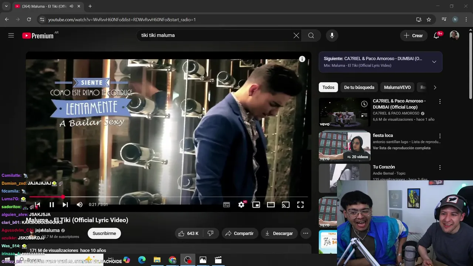Select the MalumaVEVO chip
473x266 pixels.
(x=397, y=88)
